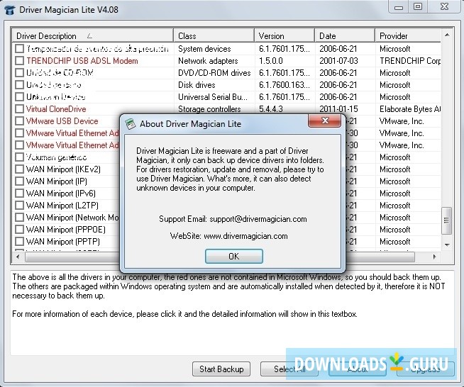This screenshot has height=387, width=464.
Task: Click the www.drivermagician.com website text
Action: pyautogui.click(x=245, y=236)
